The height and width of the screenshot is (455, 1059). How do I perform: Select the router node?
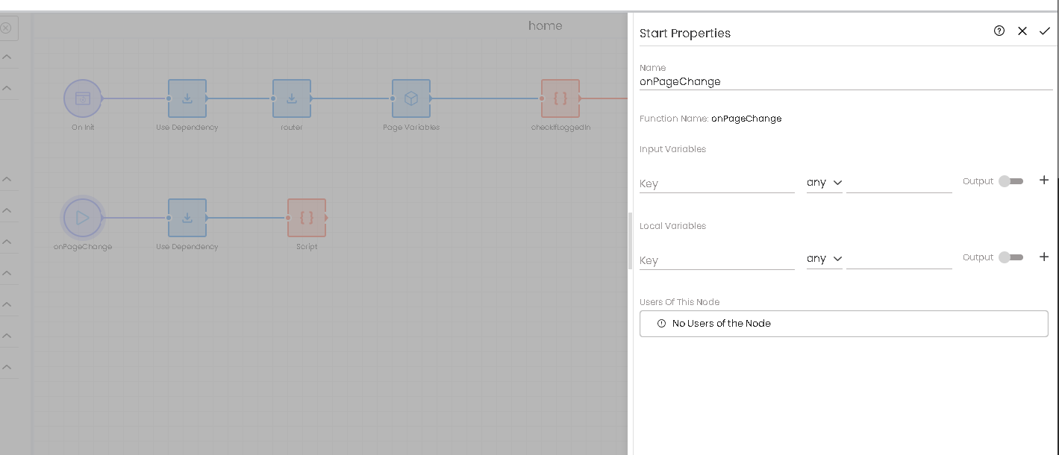pos(292,98)
